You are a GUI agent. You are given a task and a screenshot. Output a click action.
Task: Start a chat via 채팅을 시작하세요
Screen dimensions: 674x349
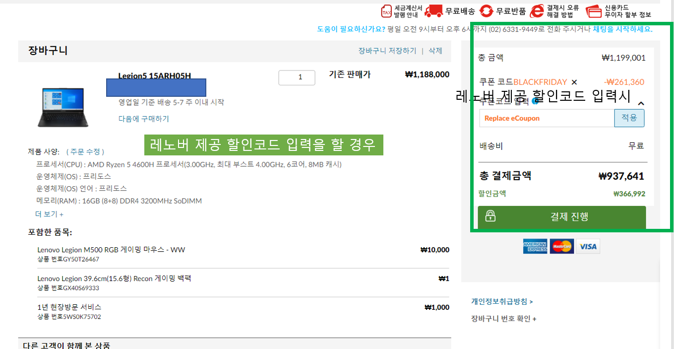[622, 29]
